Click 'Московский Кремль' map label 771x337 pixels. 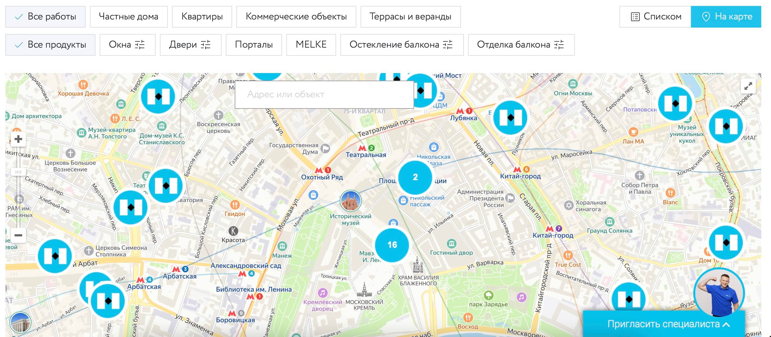pos(364,305)
